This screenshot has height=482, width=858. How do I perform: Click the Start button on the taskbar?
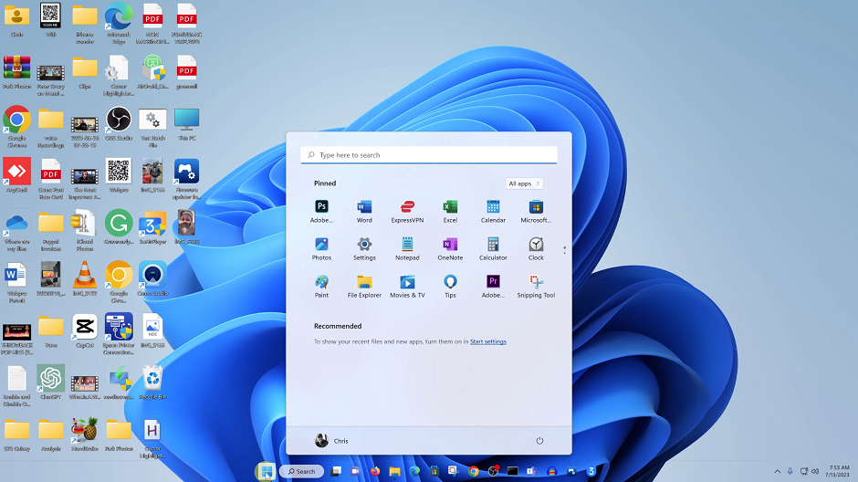coord(265,471)
